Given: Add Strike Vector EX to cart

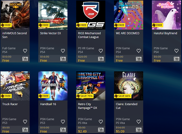Looking at the screenshot, I should pos(63,59).
